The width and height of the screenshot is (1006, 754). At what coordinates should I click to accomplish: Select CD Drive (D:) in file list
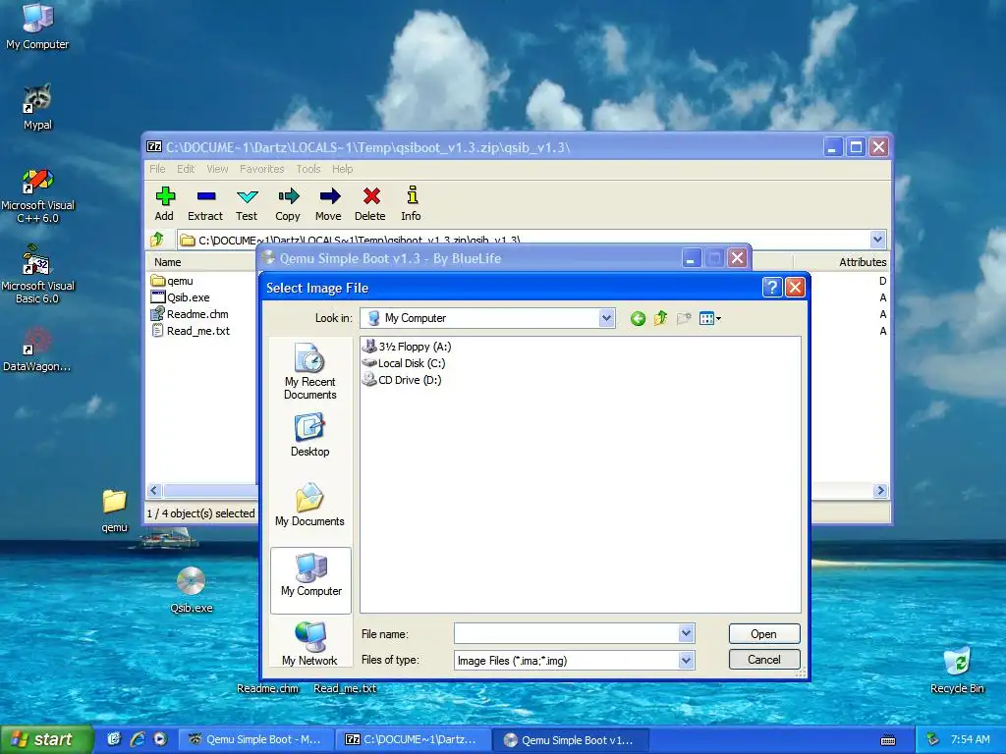pos(402,380)
